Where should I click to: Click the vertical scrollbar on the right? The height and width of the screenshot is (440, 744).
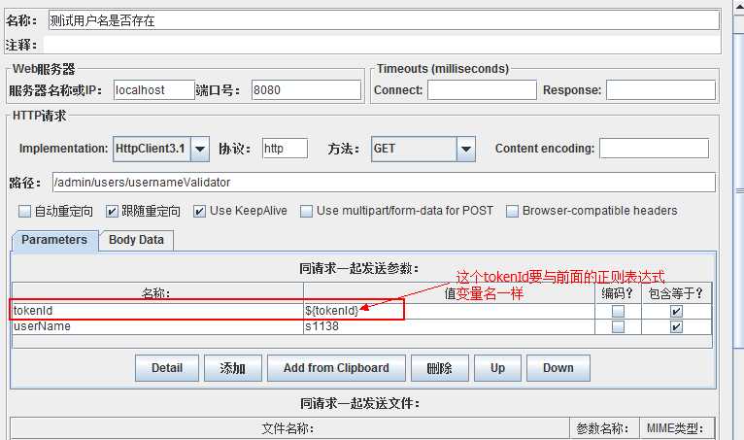coord(739,189)
